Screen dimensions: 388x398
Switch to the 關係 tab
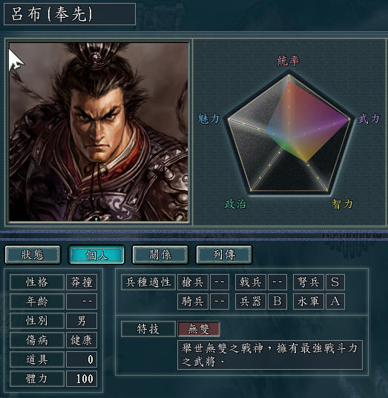pyautogui.click(x=160, y=255)
